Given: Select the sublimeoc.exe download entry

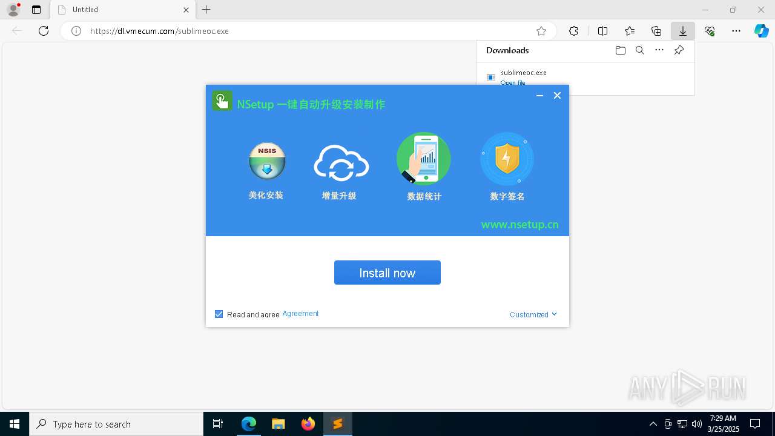Looking at the screenshot, I should tap(585, 77).
